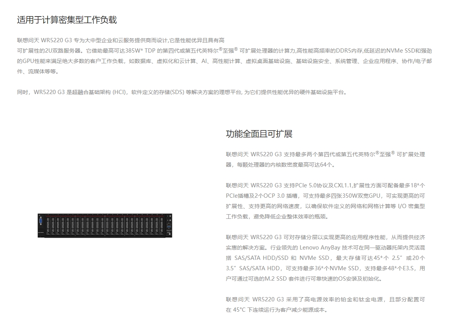Screen dimensions: 453x319
Task: Click the line starting 的GPU性能来满足绝大多数
Action: 224,61
